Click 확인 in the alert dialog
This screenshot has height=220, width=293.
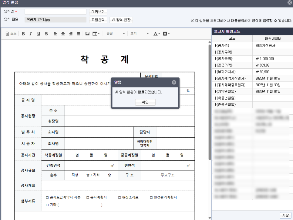145,102
